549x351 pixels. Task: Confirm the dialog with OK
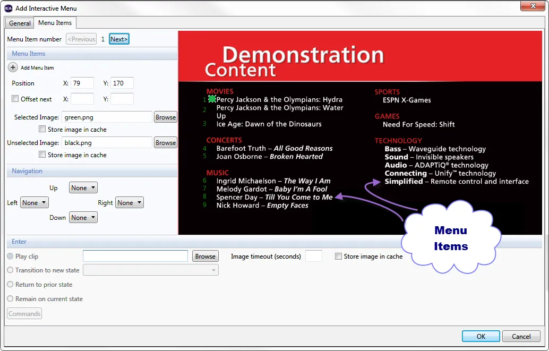pyautogui.click(x=481, y=336)
